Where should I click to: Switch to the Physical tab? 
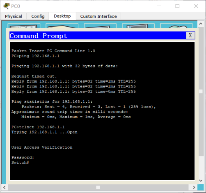pos(14,16)
